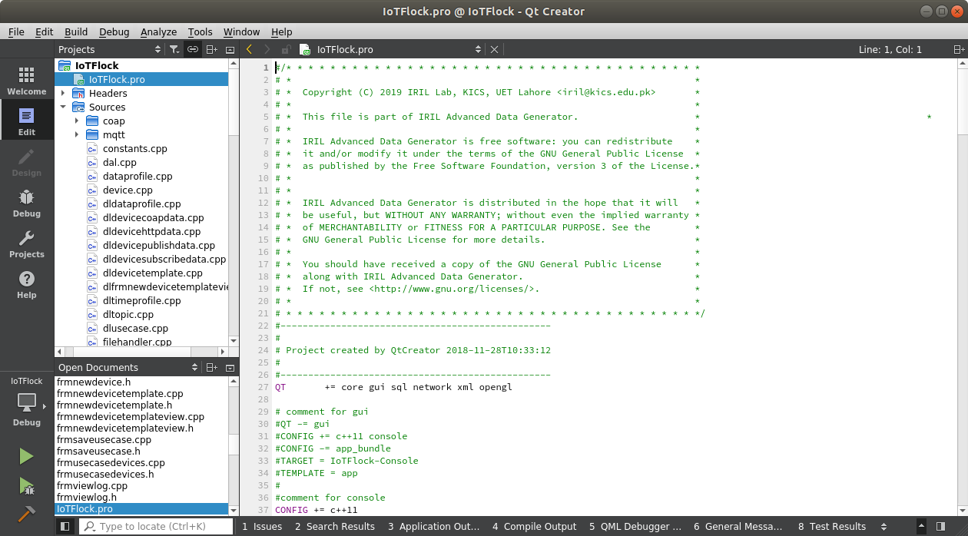Screen dimensions: 968x536
Task: Open the Compile Output pane
Action: click(x=534, y=526)
